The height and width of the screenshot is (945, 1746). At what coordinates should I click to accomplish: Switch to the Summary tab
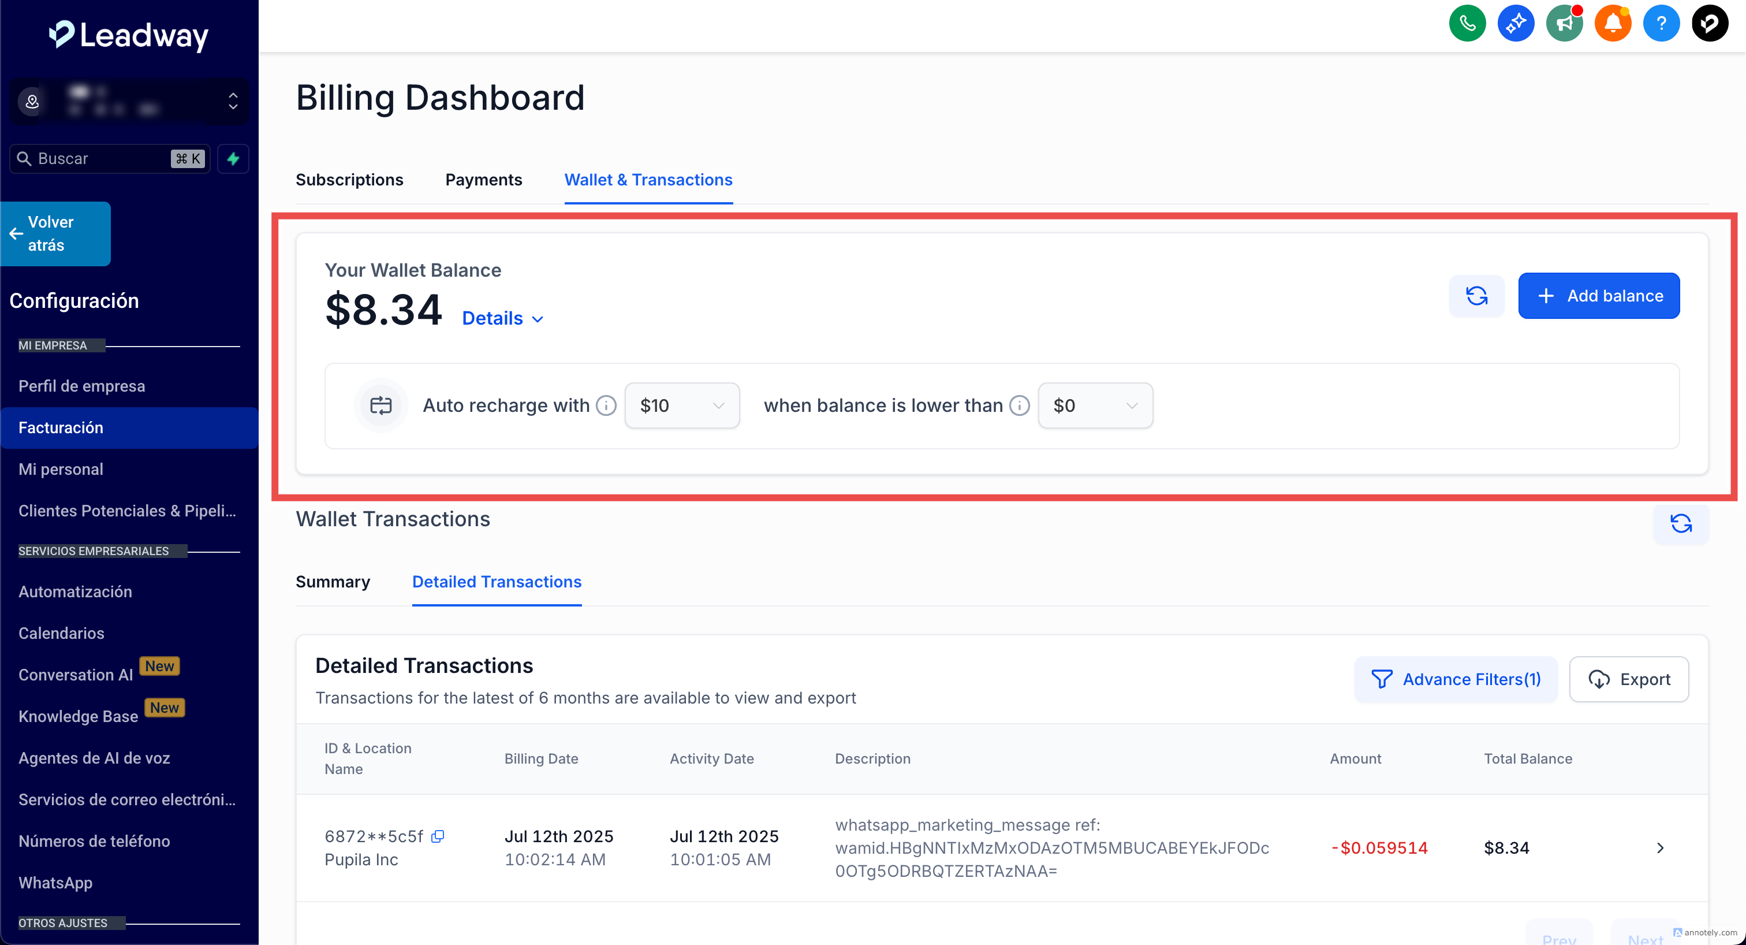[333, 582]
